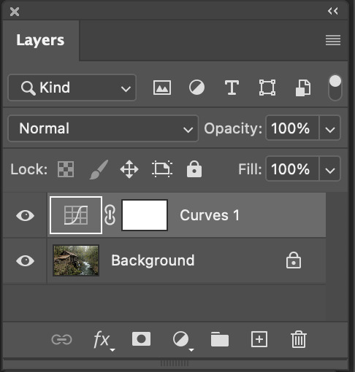This screenshot has height=372, width=355.
Task: Filter for smart objects icon
Action: click(x=302, y=88)
